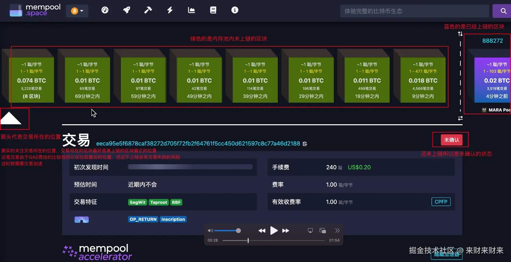The height and width of the screenshot is (262, 511).
Task: Click the Taproot feature badge
Action: point(159,202)
